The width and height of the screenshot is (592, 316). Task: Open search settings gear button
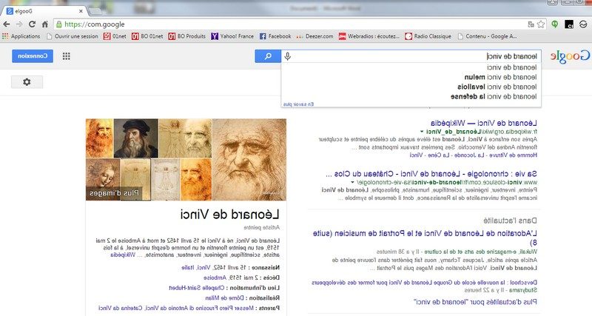tap(27, 81)
